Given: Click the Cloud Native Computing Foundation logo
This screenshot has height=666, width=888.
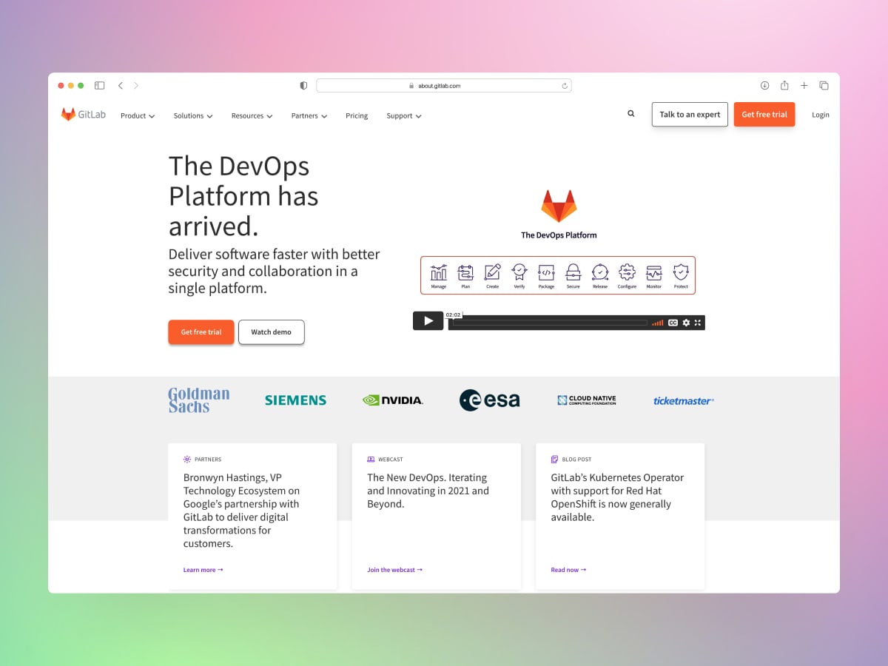Looking at the screenshot, I should coord(587,400).
